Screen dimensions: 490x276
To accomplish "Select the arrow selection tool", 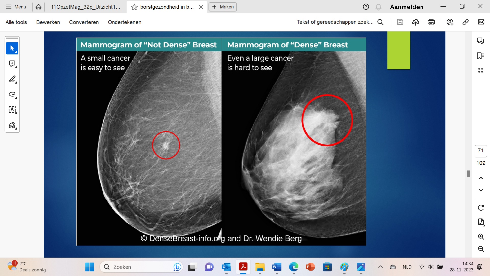I will (x=12, y=48).
